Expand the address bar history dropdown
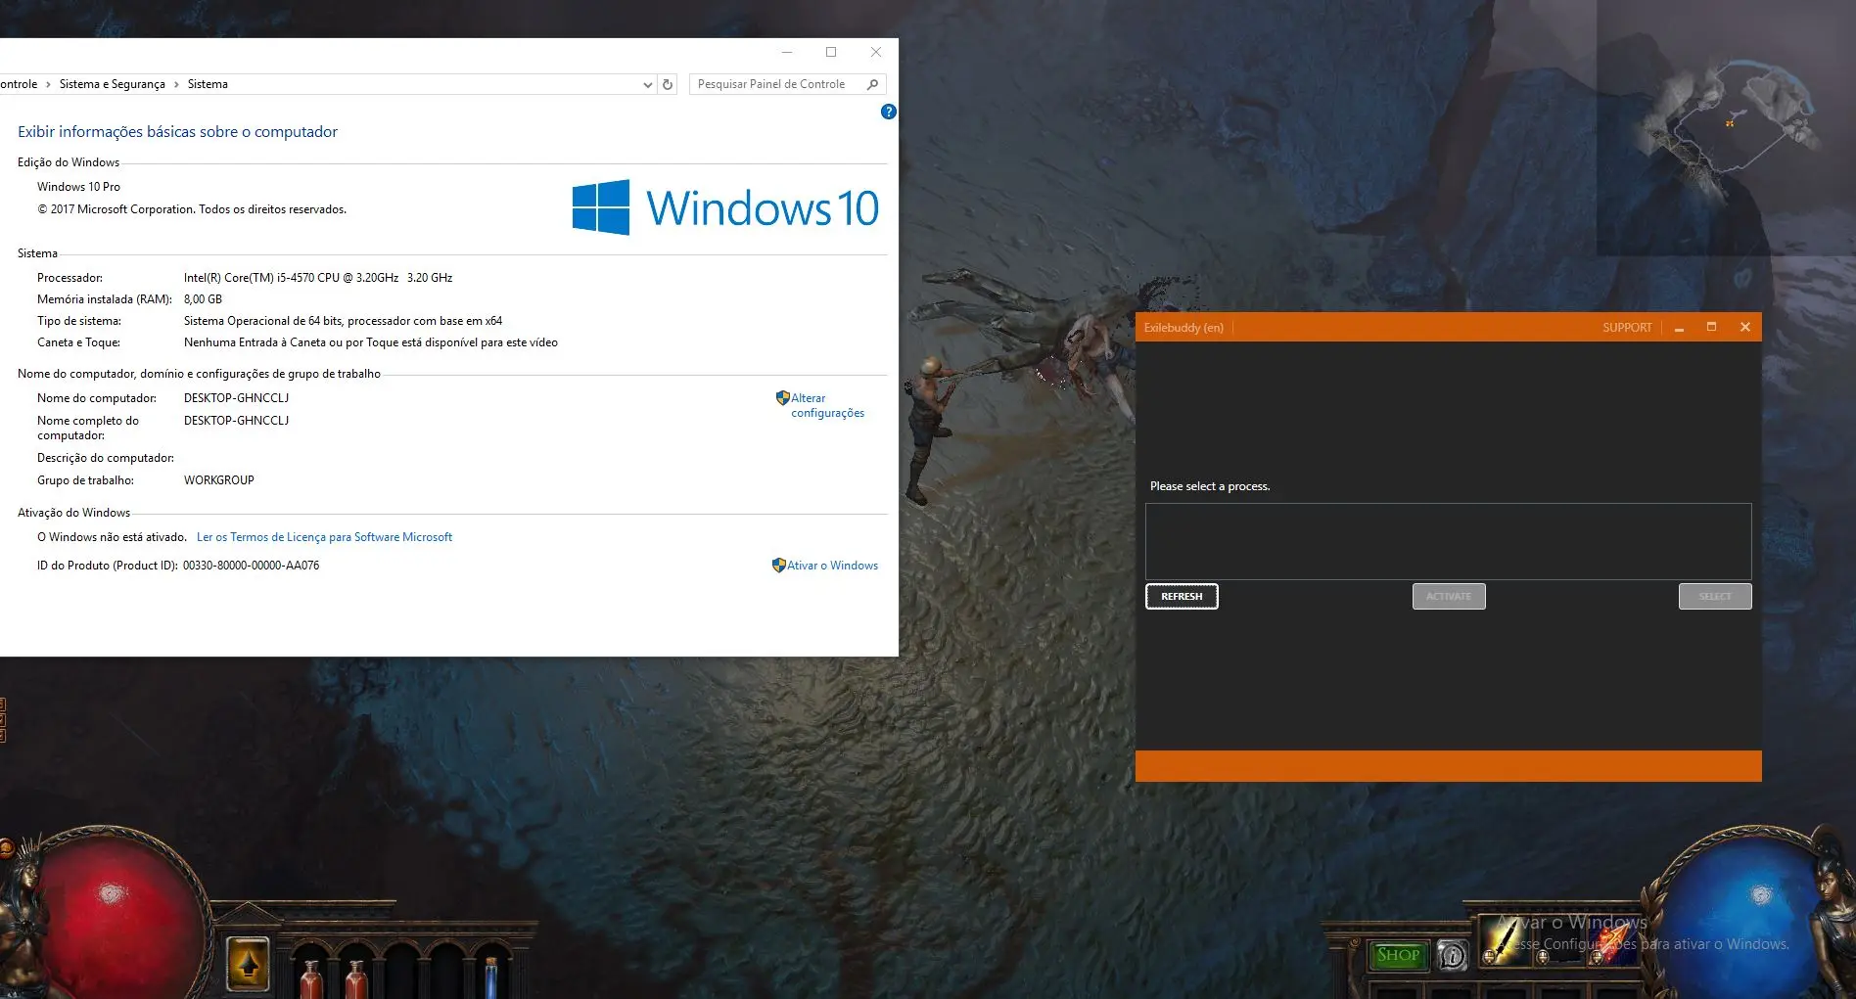This screenshot has width=1856, height=999. (x=647, y=85)
